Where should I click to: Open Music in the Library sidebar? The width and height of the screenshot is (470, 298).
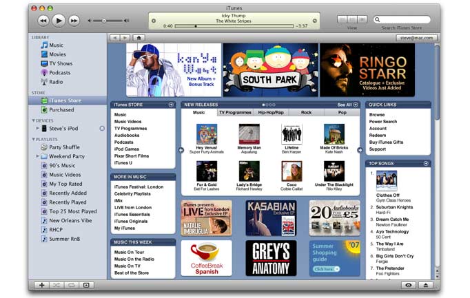pos(56,45)
